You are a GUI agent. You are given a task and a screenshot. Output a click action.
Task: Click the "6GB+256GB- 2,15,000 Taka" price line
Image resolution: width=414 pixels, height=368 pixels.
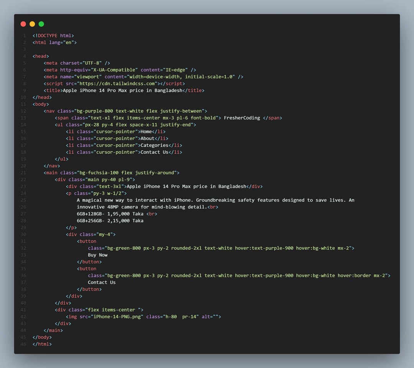tap(110, 221)
